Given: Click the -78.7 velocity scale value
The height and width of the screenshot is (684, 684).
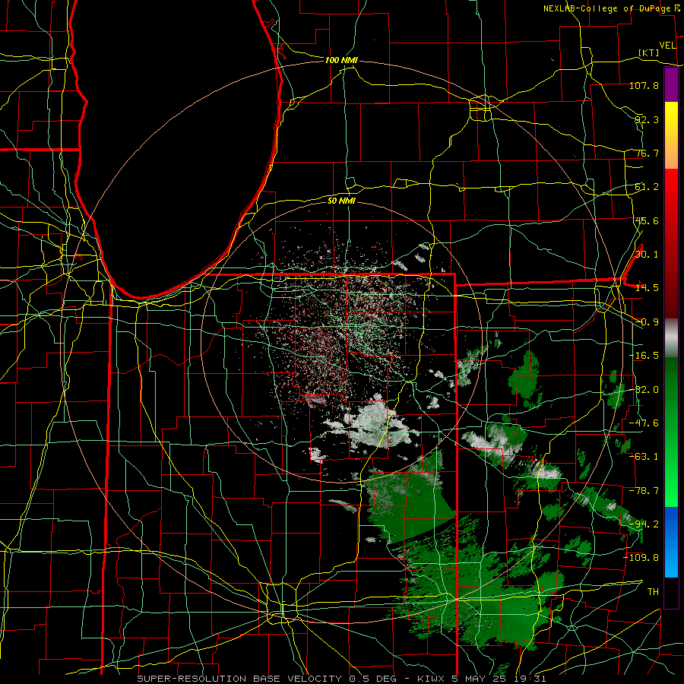Looking at the screenshot, I should tap(644, 491).
